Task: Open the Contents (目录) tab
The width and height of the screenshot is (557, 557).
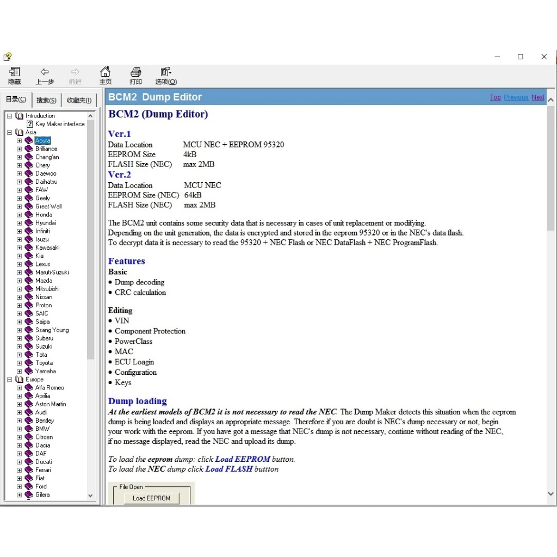Action: [16, 99]
